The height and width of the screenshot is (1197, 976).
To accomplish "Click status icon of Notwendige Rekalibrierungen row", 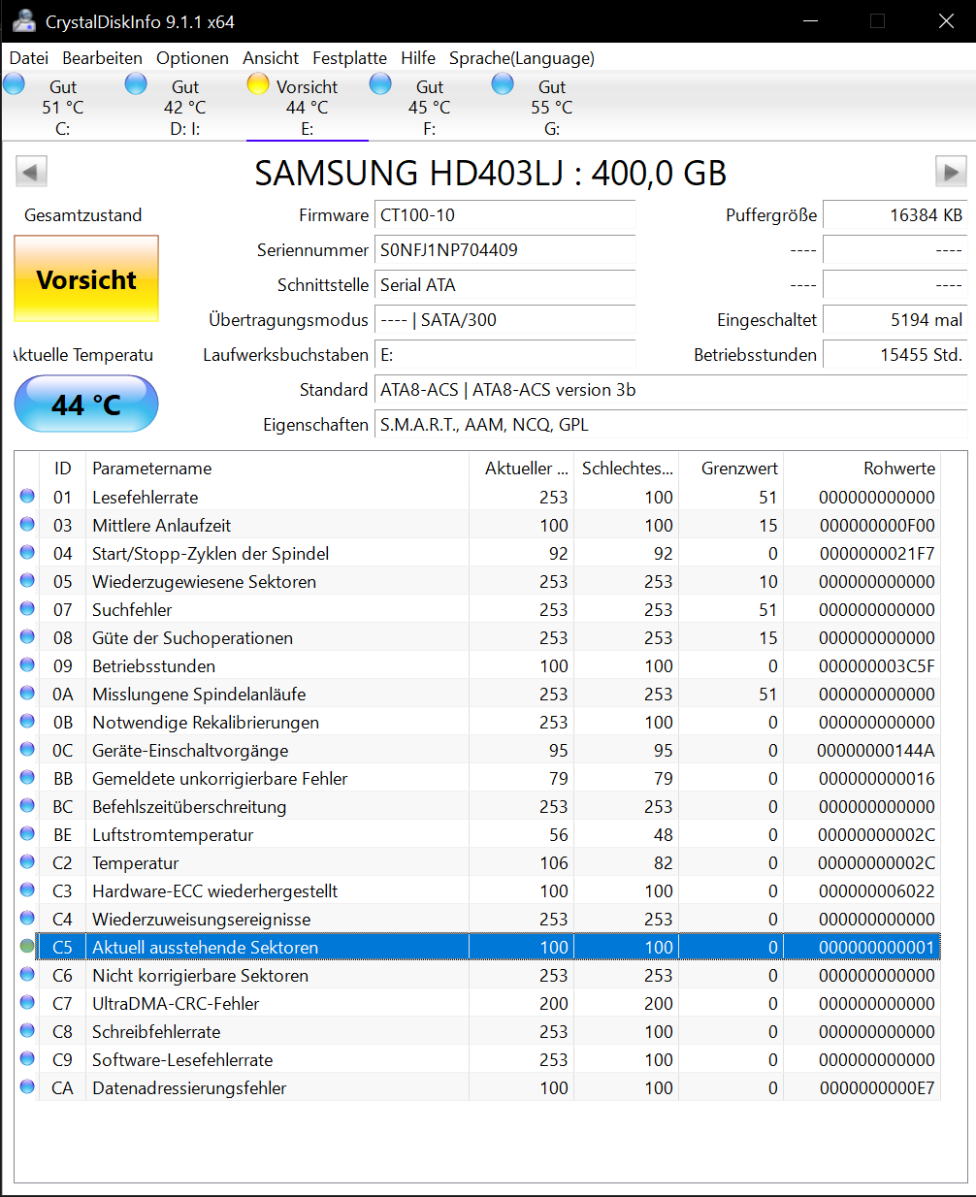I will tap(27, 722).
